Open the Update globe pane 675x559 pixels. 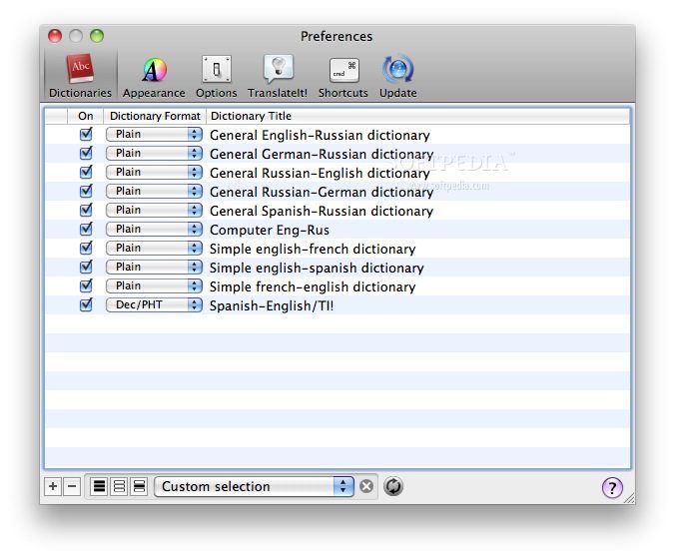coord(397,78)
